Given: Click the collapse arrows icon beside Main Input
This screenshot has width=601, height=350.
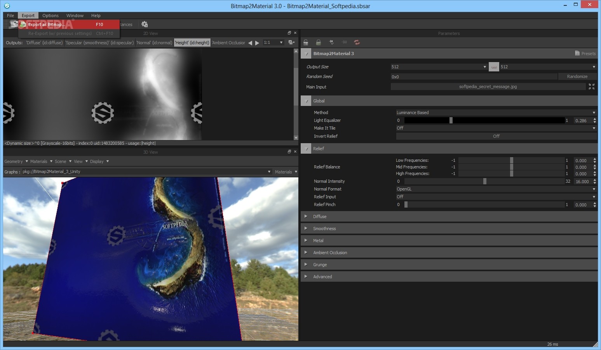Looking at the screenshot, I should pyautogui.click(x=591, y=87).
